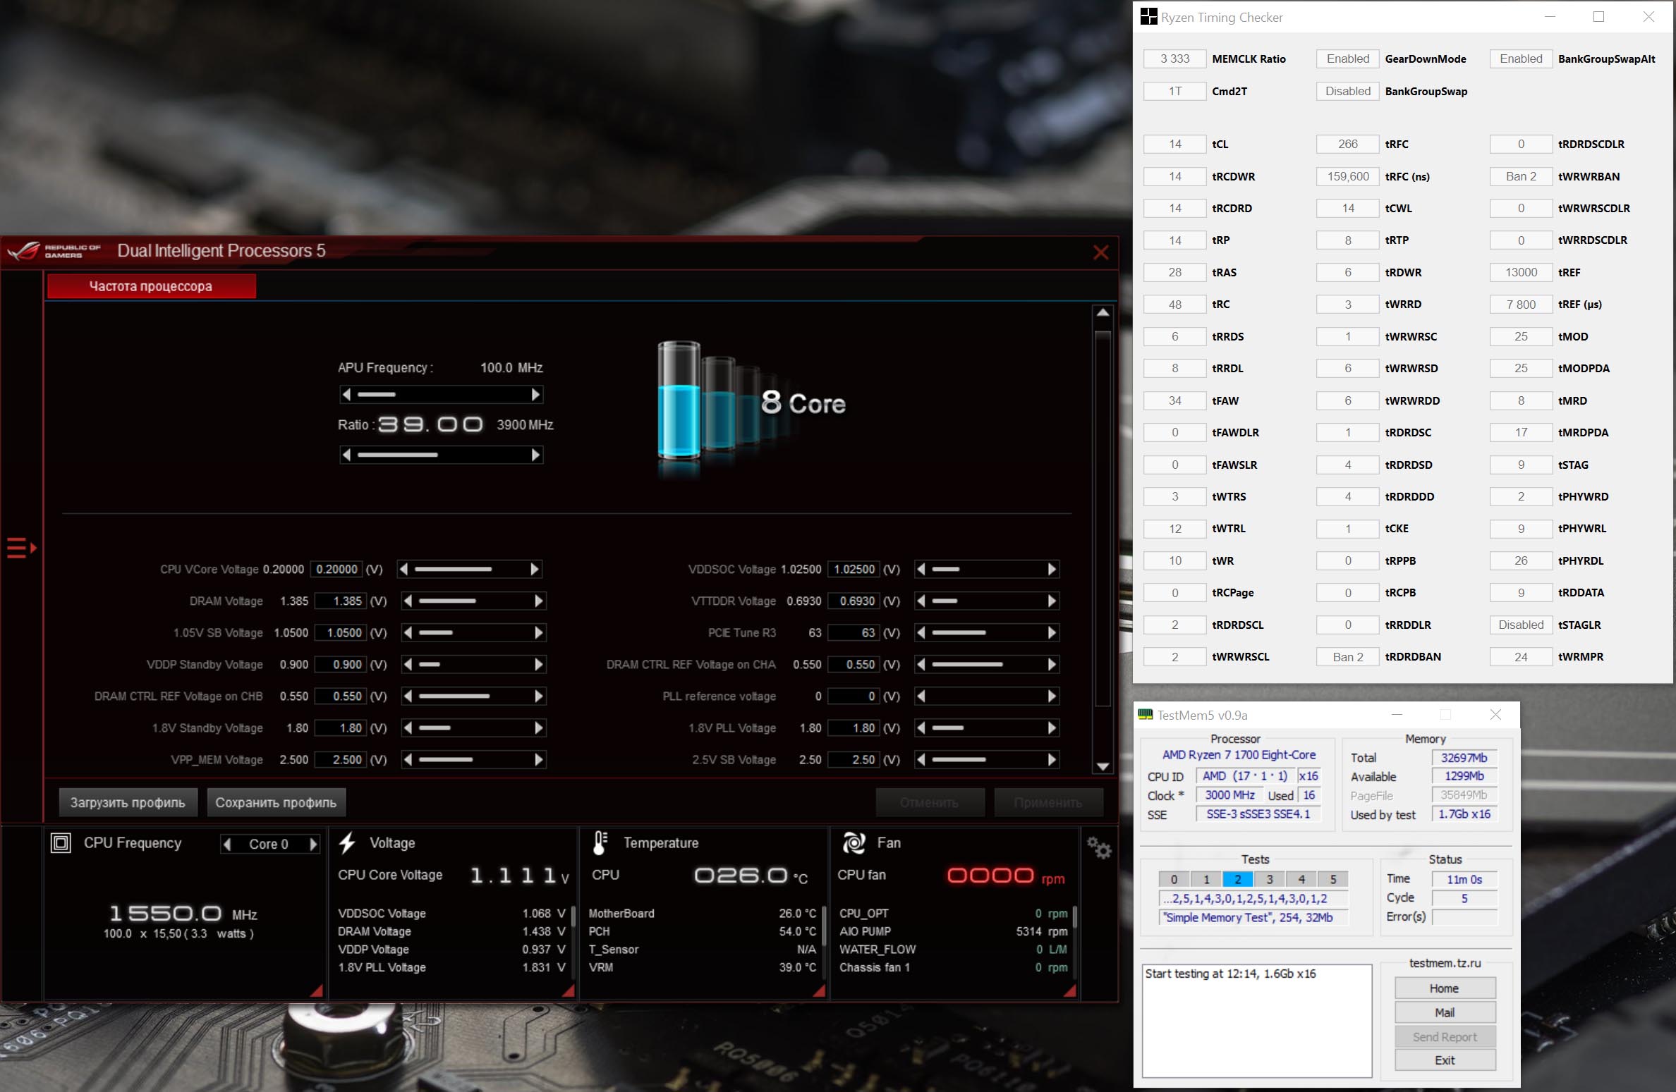Screen dimensions: 1676x1092
Task: Click the CPU Frequency chip icon
Action: click(61, 843)
